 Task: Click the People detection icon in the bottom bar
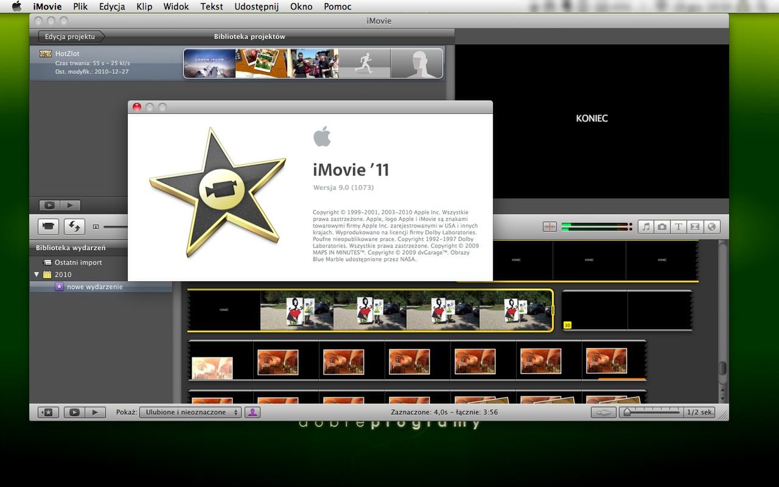pos(253,412)
